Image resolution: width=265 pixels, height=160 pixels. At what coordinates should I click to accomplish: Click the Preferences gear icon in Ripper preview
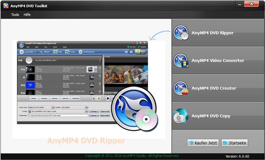click(80, 52)
